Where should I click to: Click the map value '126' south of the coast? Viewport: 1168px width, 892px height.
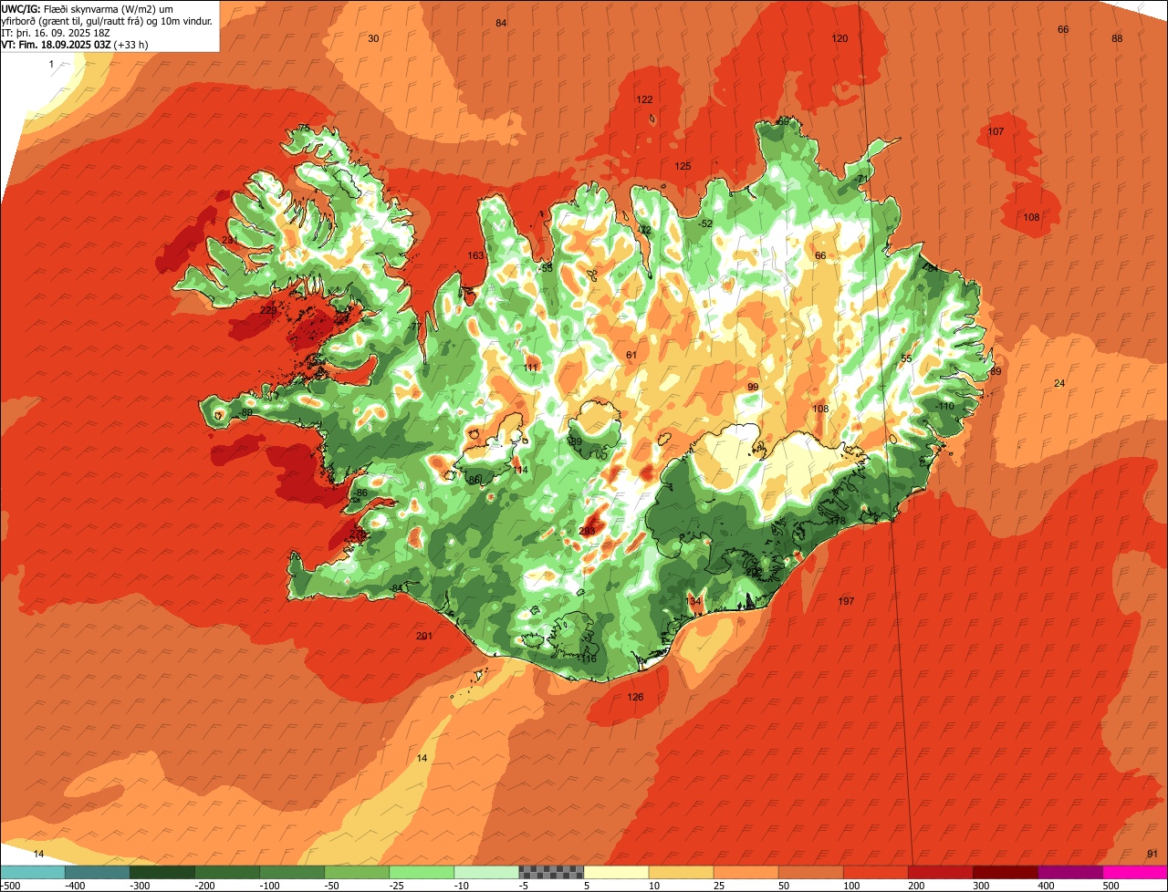pos(635,698)
